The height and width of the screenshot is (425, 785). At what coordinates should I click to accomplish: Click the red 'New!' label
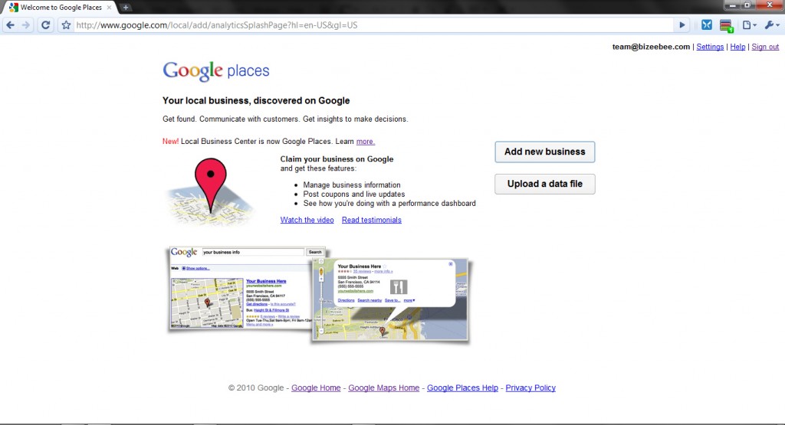click(170, 142)
